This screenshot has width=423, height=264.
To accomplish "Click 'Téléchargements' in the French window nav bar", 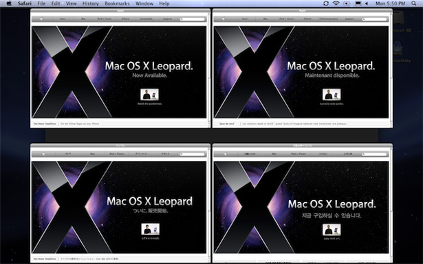I will click(328, 19).
